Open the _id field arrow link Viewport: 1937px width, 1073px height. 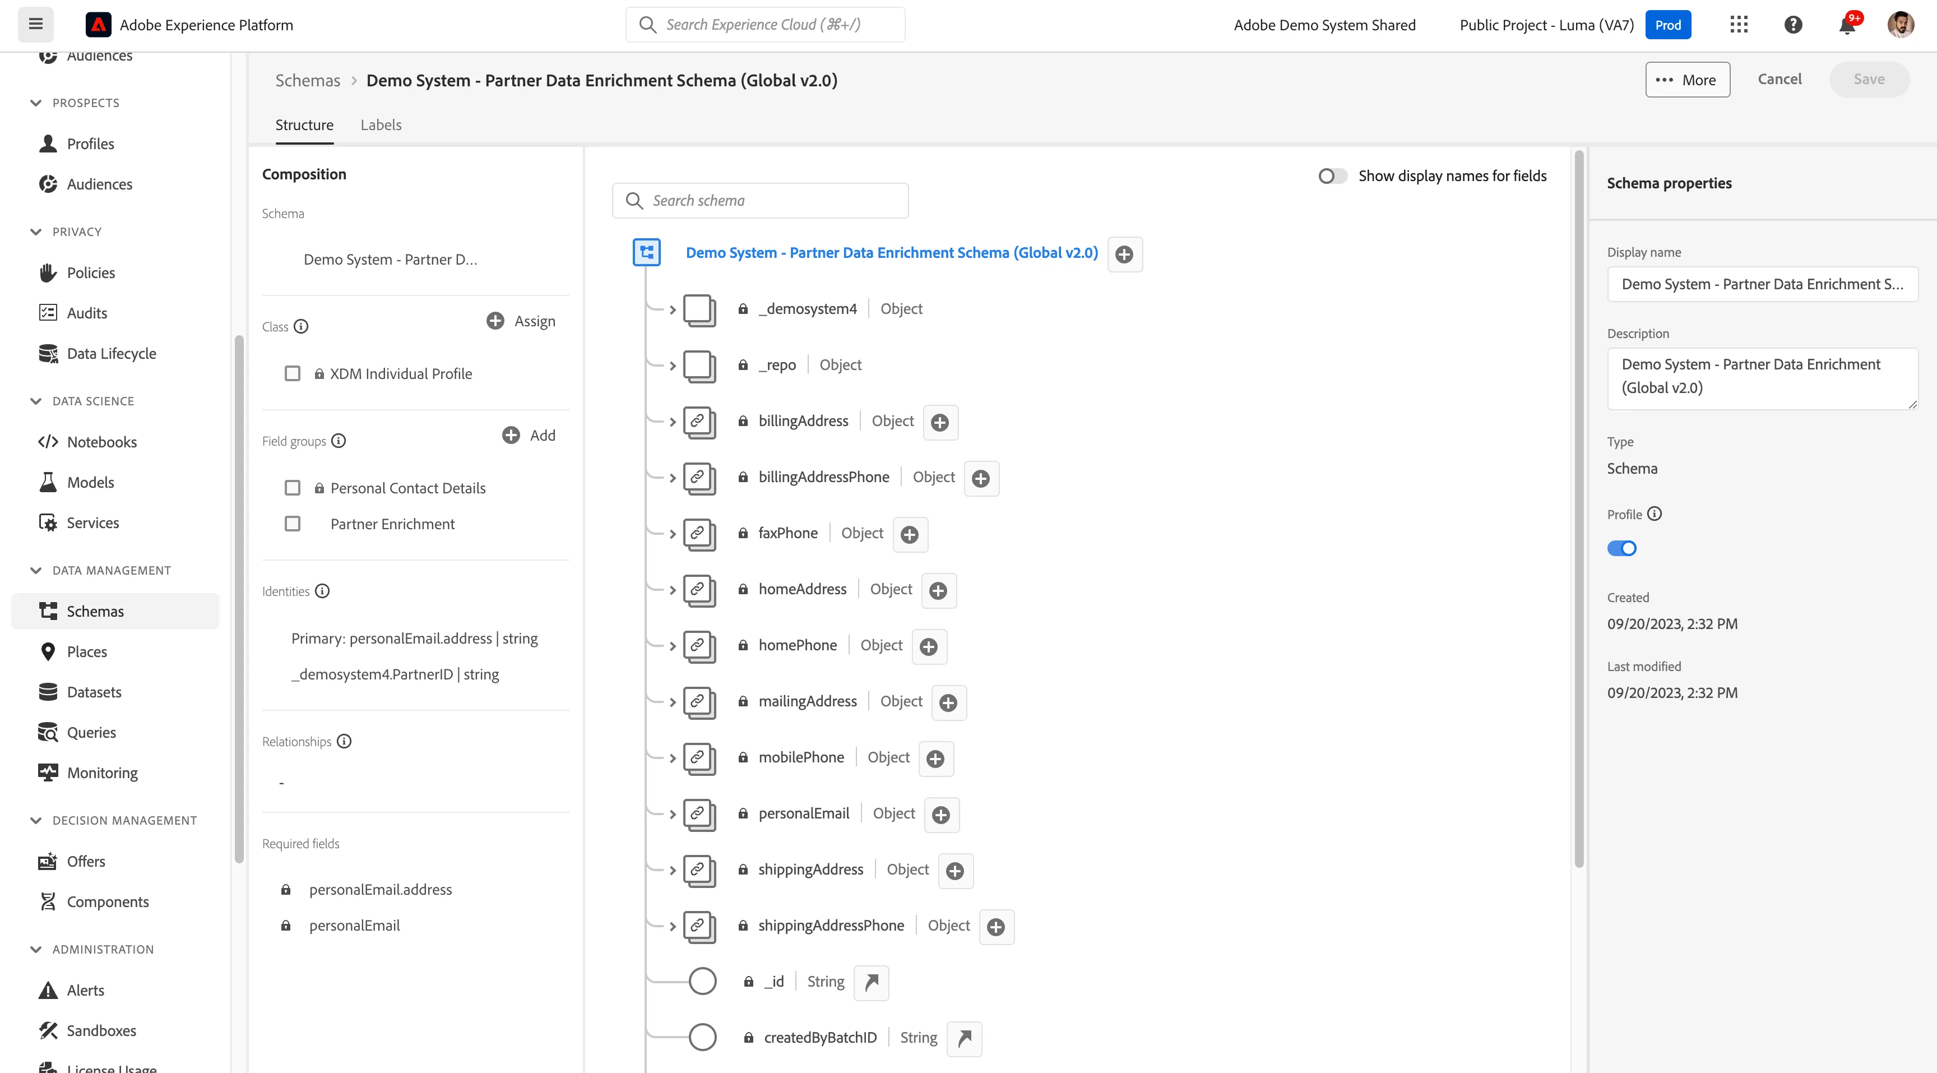[x=872, y=982]
